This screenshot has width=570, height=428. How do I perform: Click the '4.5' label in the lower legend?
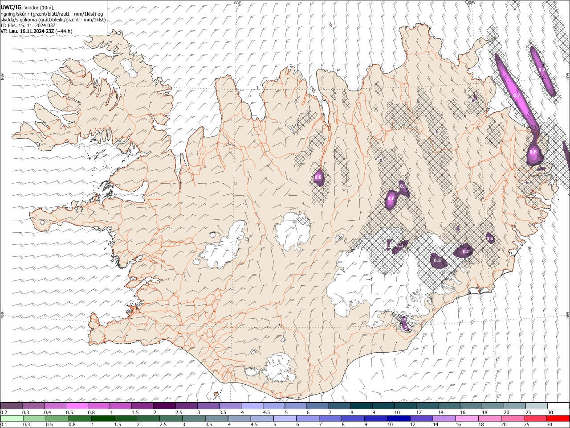point(254,425)
